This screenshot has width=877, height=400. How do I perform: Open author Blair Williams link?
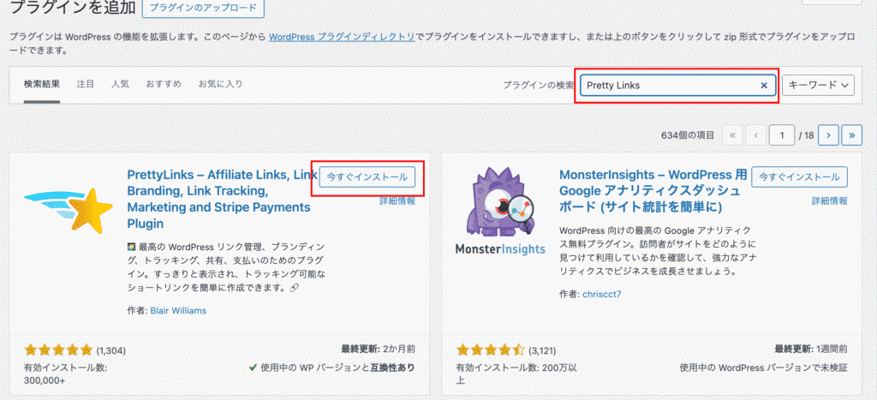178,311
